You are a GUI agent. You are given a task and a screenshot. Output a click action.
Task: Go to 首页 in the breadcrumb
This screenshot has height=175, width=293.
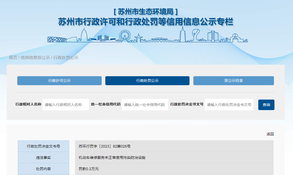coord(13,57)
